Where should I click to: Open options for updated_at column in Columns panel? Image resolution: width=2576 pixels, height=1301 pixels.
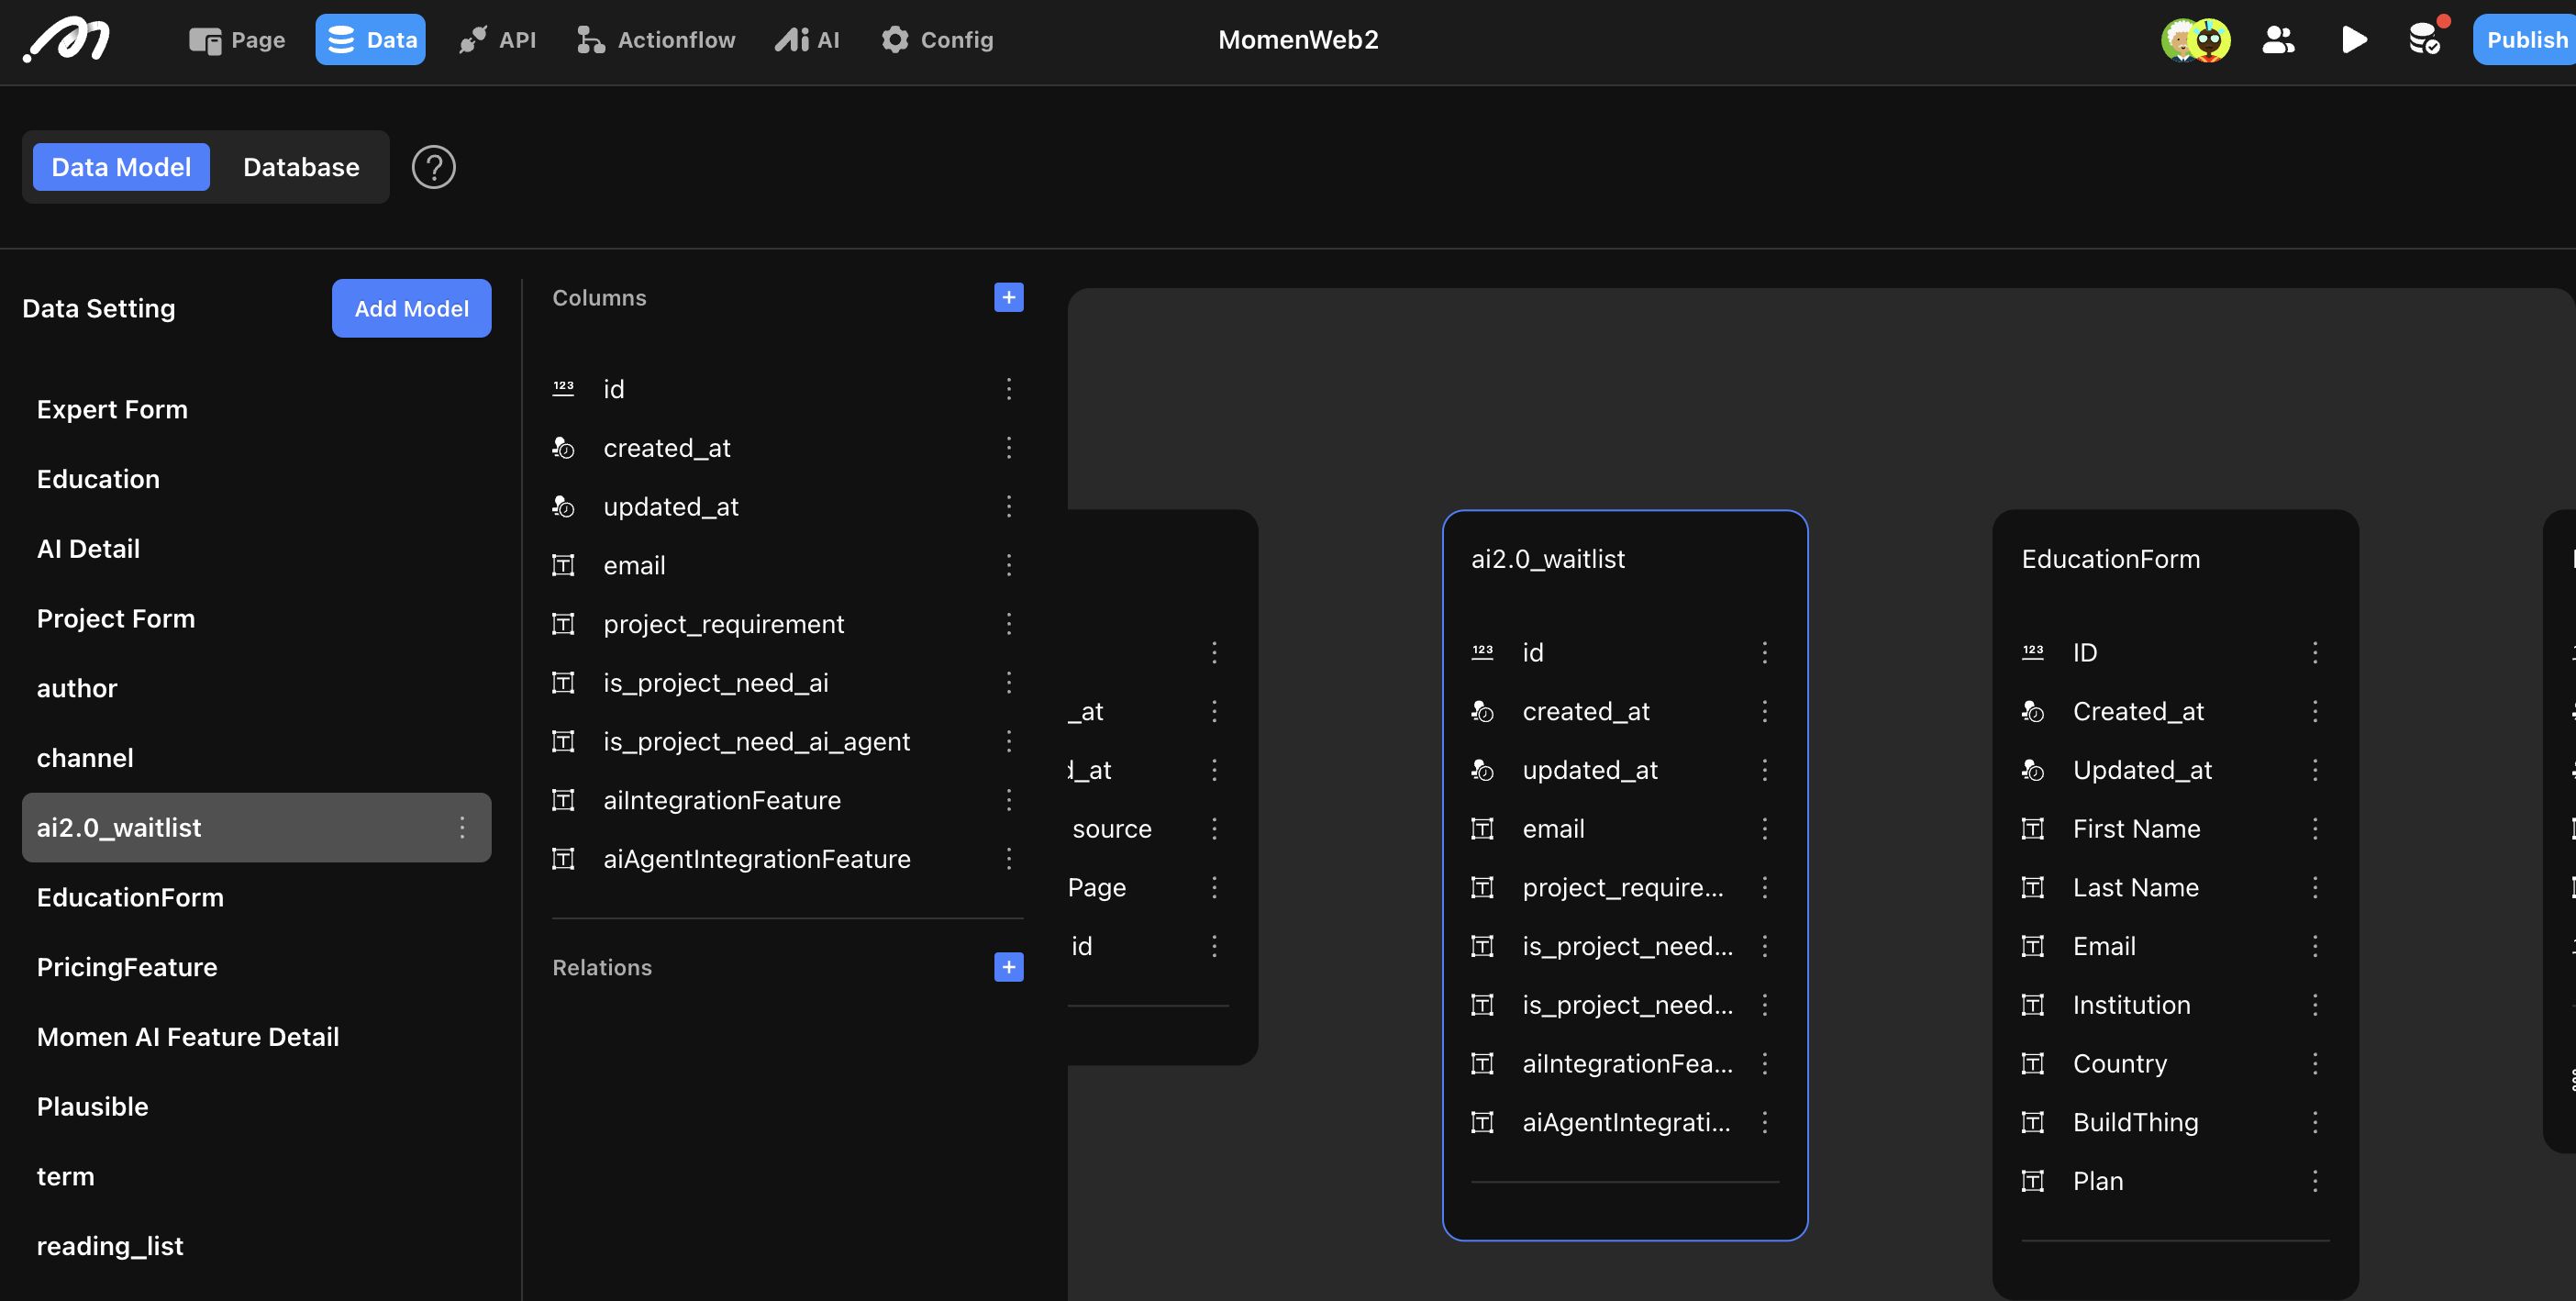1008,507
